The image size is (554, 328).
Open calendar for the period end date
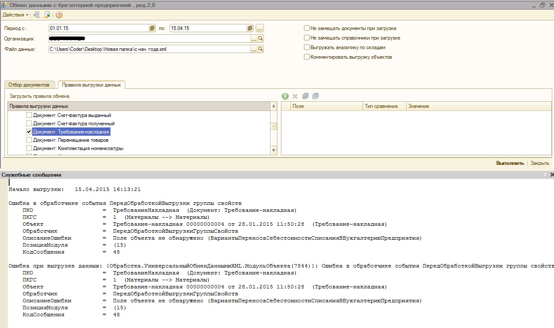[250, 28]
